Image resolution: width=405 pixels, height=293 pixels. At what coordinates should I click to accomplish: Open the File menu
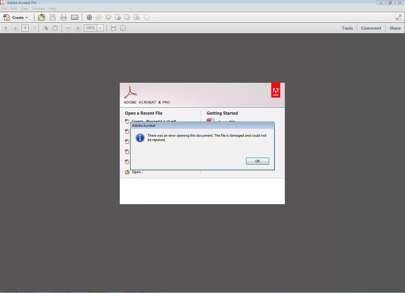pos(4,8)
